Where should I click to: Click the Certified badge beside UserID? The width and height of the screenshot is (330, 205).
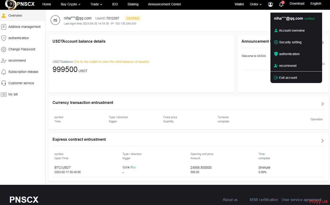[x=133, y=18]
